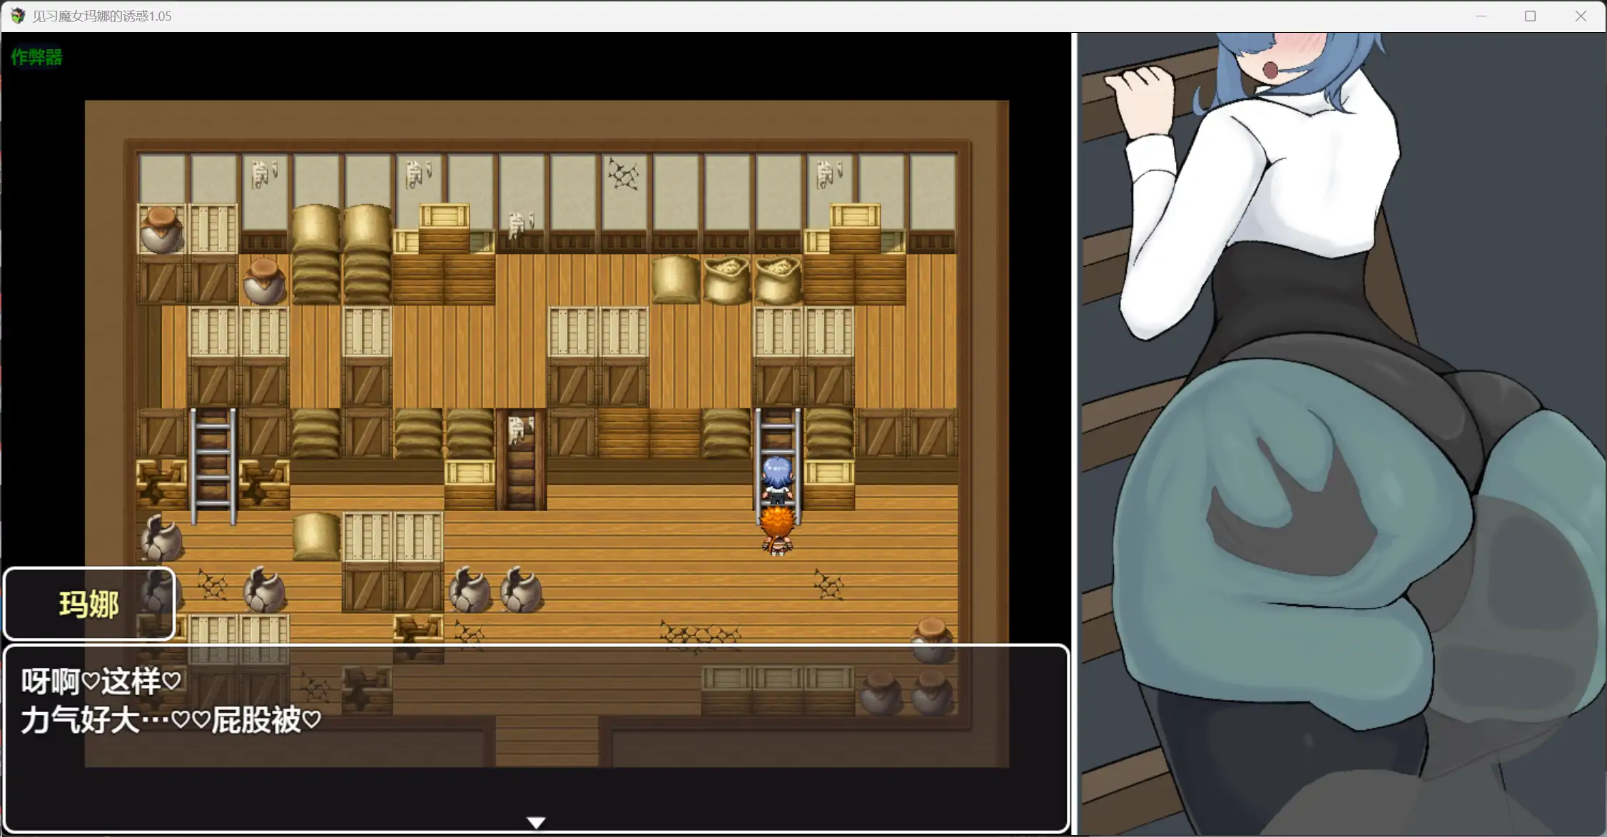Click the floor crack near the right pot

pos(828,585)
